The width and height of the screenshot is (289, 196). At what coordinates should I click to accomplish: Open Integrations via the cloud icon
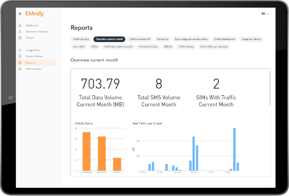21,50
